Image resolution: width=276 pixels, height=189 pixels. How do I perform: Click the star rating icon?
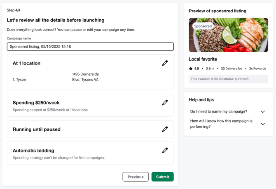191,69
